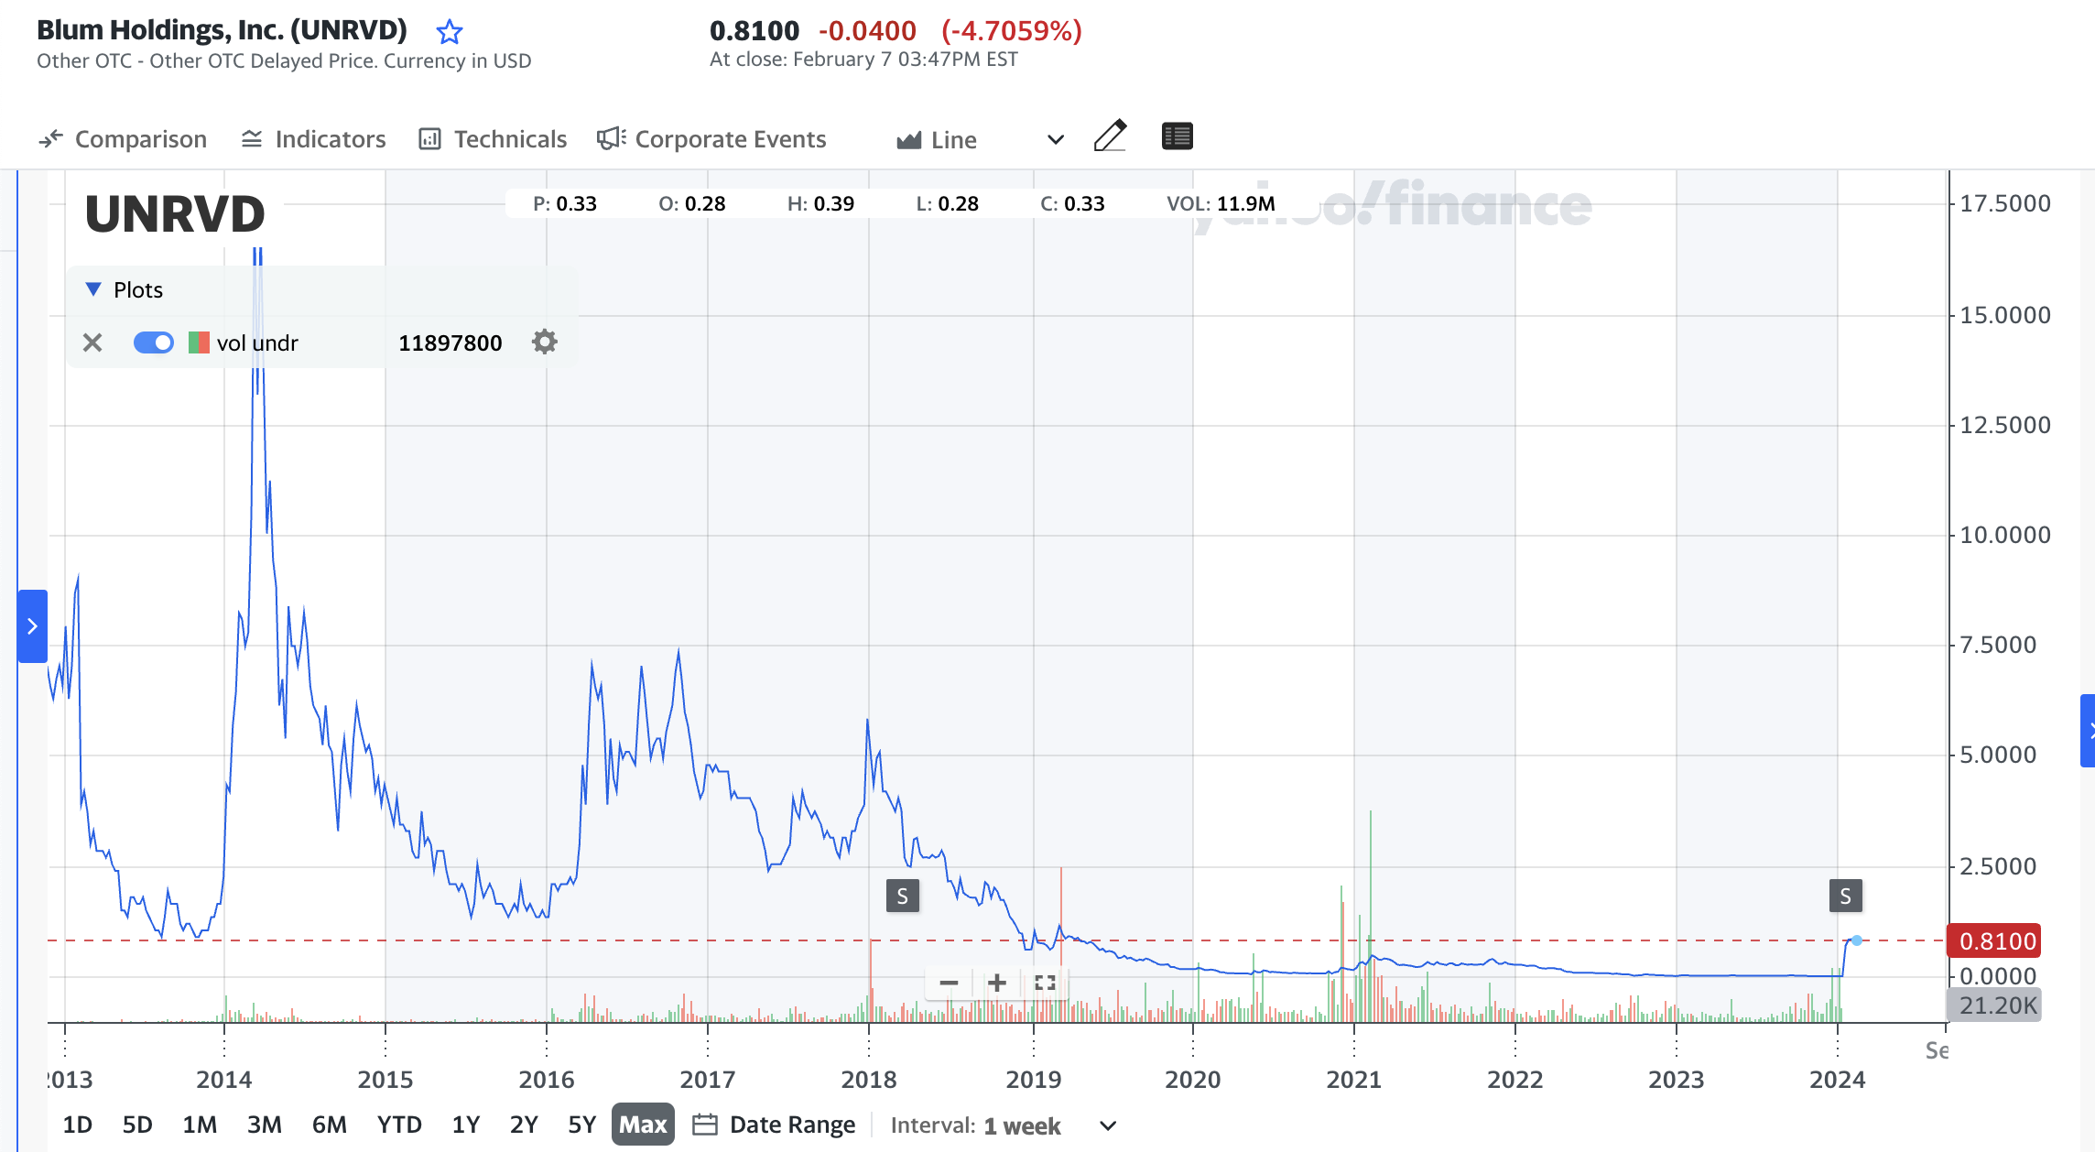Select the 6M range
Image resolution: width=2095 pixels, height=1152 pixels.
[x=330, y=1125]
